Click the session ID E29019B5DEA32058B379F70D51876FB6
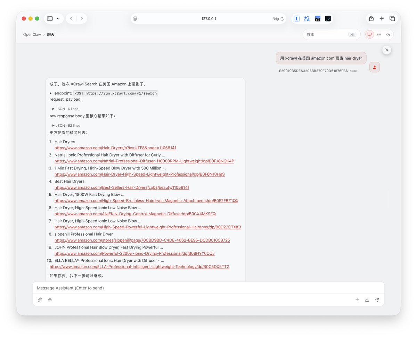Image resolution: width=417 pixels, height=337 pixels. [313, 71]
